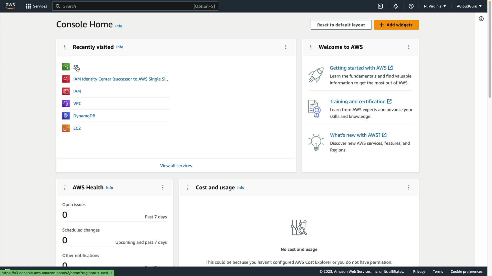492x276 pixels.
Task: Click the S3 bucket service icon
Action: [x=66, y=67]
